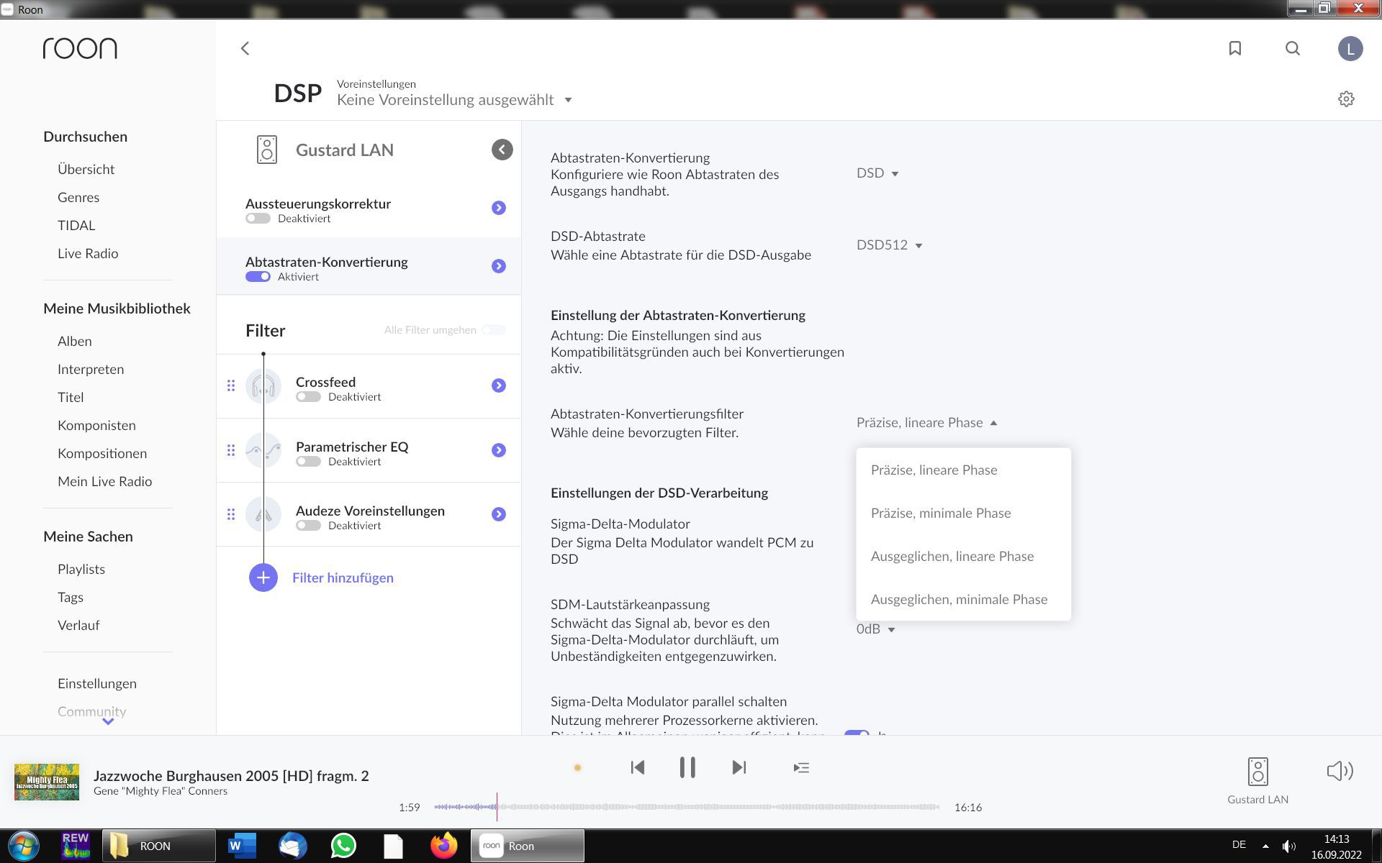Image resolution: width=1382 pixels, height=863 pixels.
Task: Expand sidebar with bottom chevron
Action: pyautogui.click(x=108, y=721)
